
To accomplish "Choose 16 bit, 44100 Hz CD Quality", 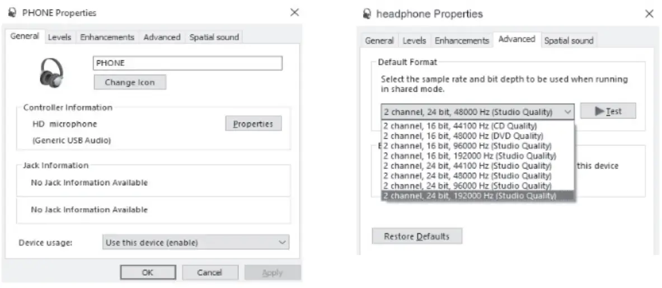I will pos(460,125).
